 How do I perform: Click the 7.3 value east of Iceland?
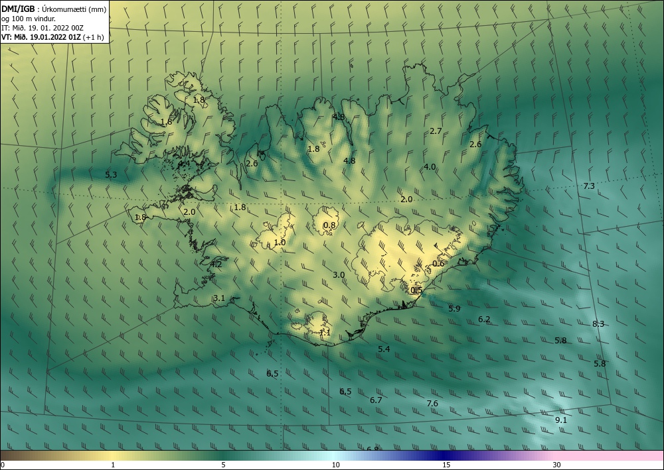(x=589, y=186)
